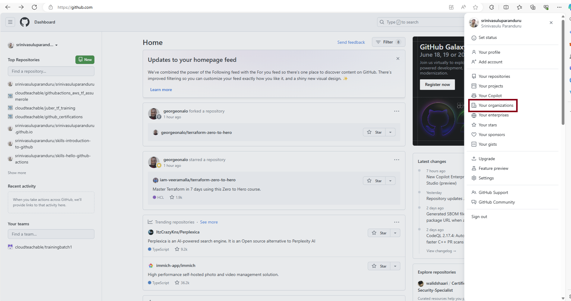Select Your organizations from the menu
This screenshot has height=301, width=571.
click(496, 105)
